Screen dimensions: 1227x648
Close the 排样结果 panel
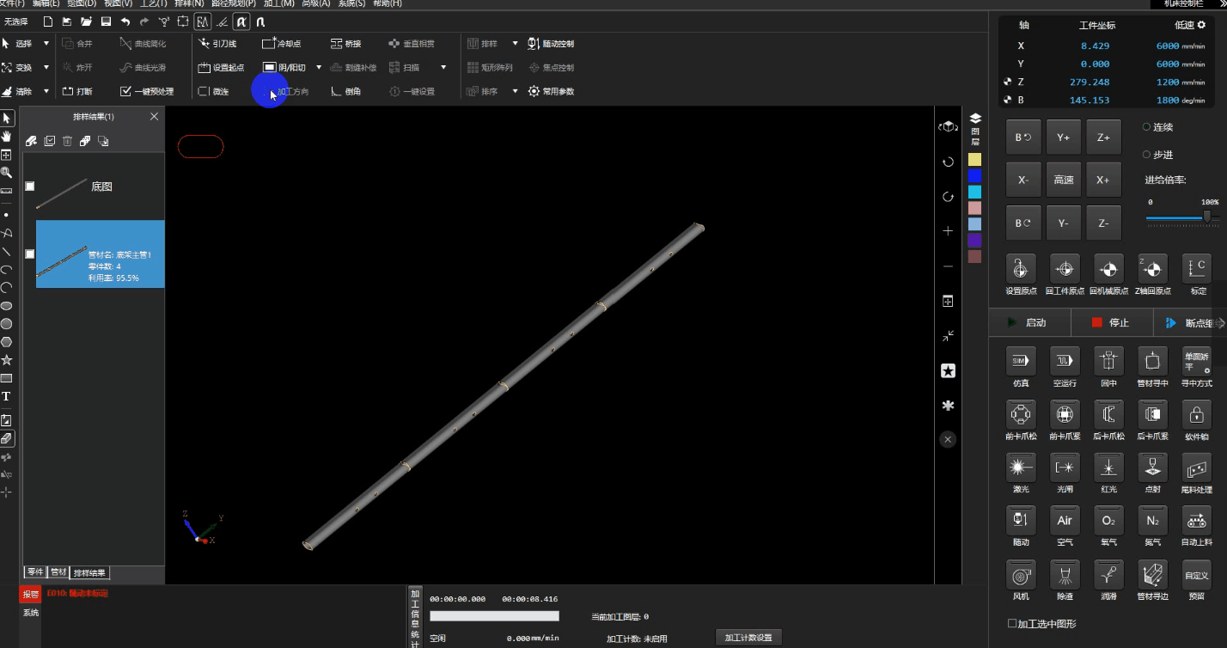155,116
